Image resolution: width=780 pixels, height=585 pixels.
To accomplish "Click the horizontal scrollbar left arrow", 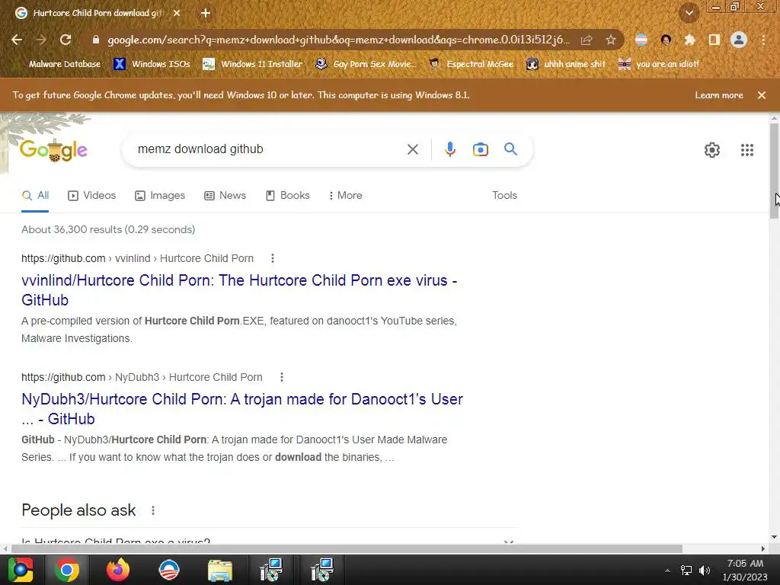I will tap(5, 548).
